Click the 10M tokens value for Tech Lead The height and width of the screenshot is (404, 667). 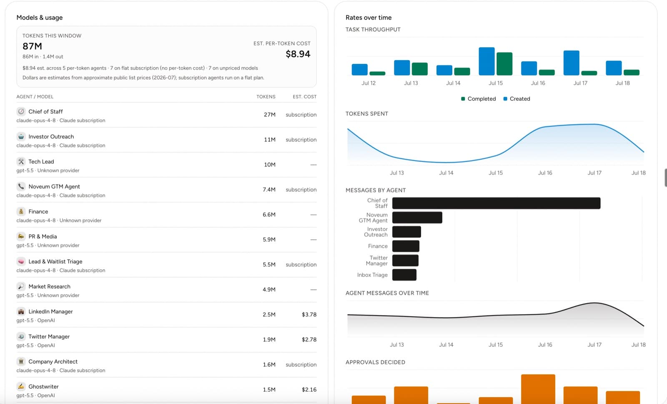269,165
